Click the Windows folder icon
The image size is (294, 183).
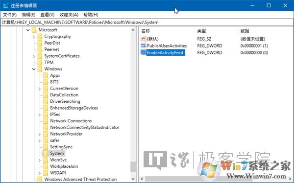click(40, 69)
